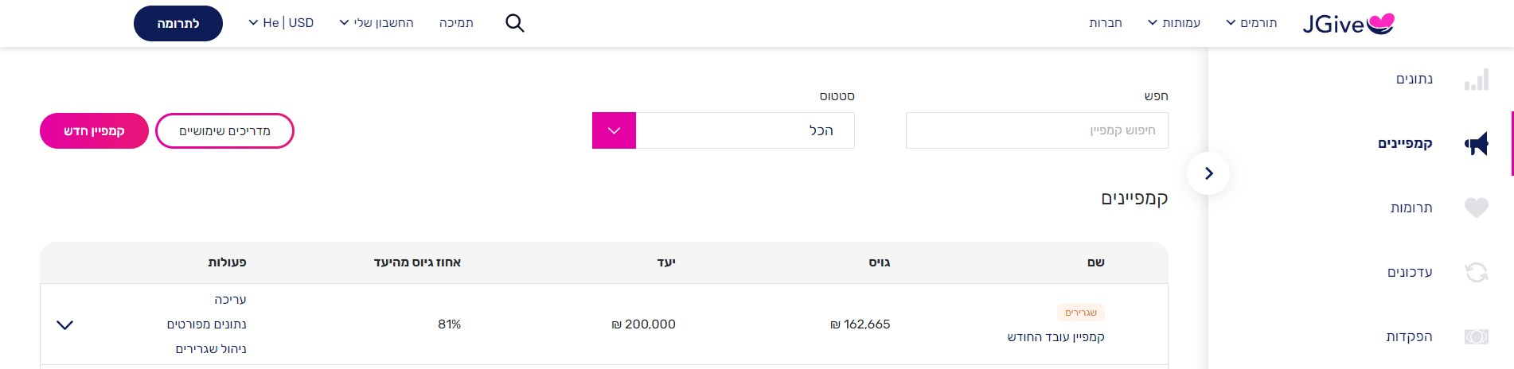Click the קמפיין חדש button
Screen dimensions: 1514x369
pos(94,130)
